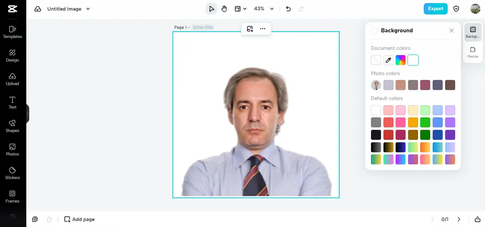485x227 pixels.
Task: Open the 43% zoom level dropdown
Action: coord(264,9)
